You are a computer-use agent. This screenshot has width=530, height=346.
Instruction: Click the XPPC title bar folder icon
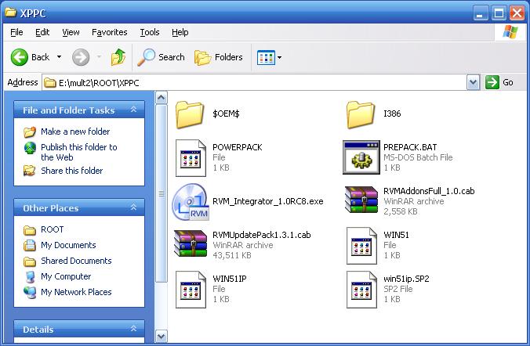11,13
